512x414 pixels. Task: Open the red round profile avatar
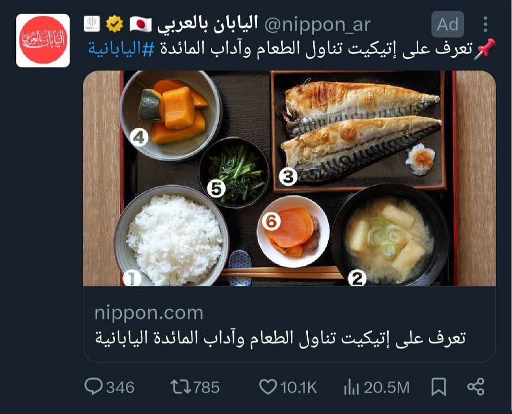43,40
